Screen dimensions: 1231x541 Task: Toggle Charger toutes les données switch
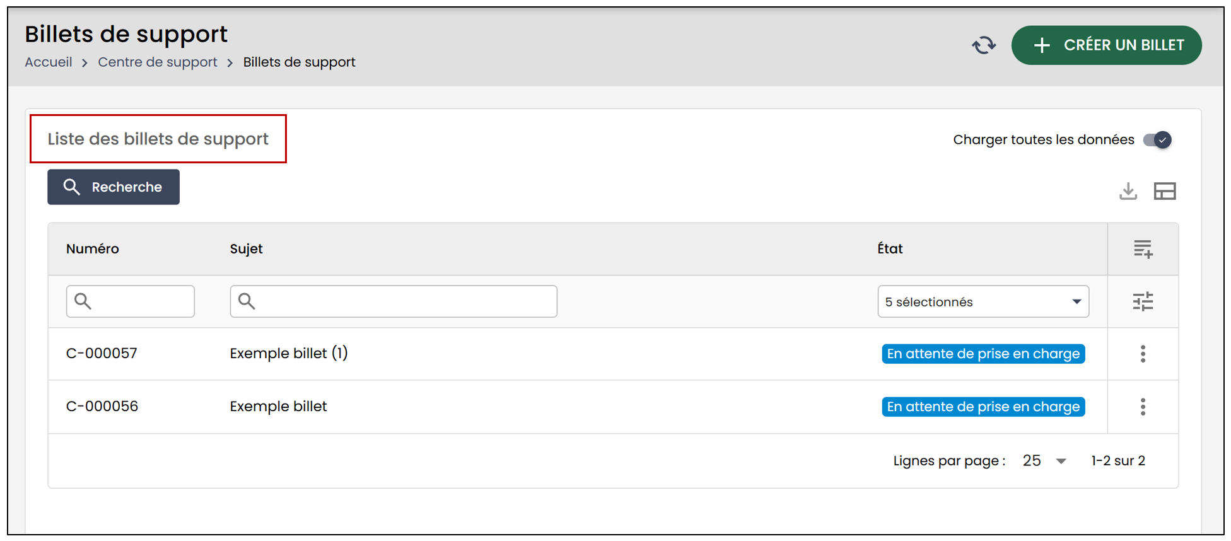tap(1158, 139)
